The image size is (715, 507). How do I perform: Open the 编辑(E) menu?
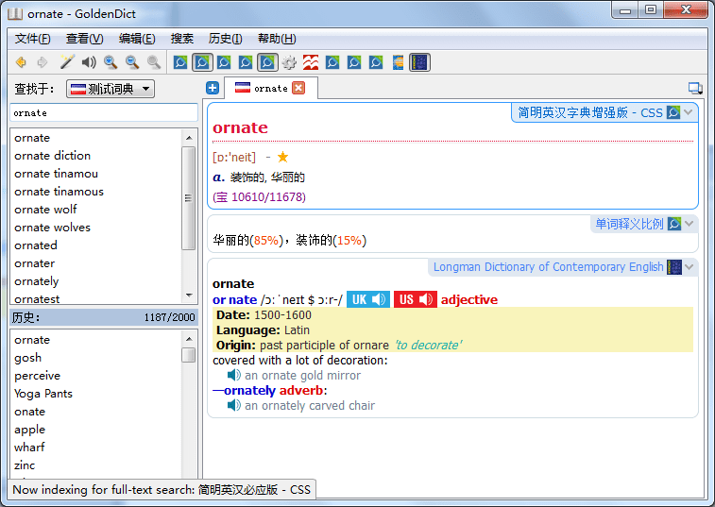point(137,39)
